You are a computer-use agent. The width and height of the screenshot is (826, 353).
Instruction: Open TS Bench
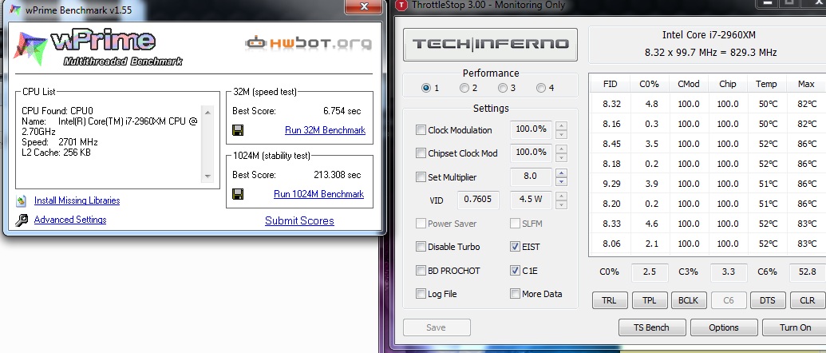(652, 327)
